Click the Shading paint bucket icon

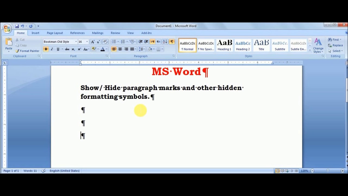[x=150, y=49]
